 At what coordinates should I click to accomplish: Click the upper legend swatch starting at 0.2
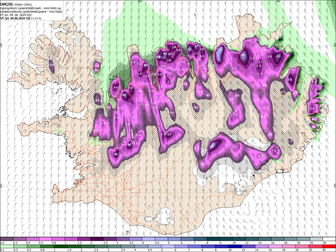tap(7, 239)
